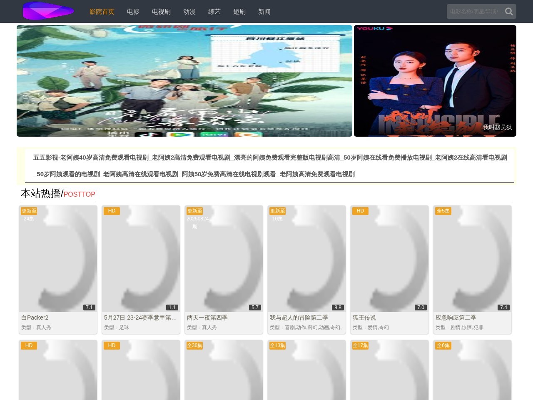
Task: Click the 白Packer2 title link
Action: point(35,317)
